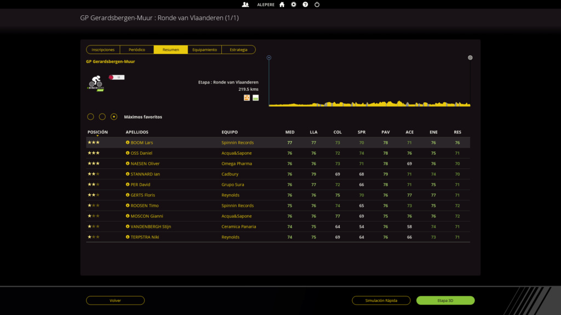
Task: Sort riders by MED column
Action: tap(290, 132)
